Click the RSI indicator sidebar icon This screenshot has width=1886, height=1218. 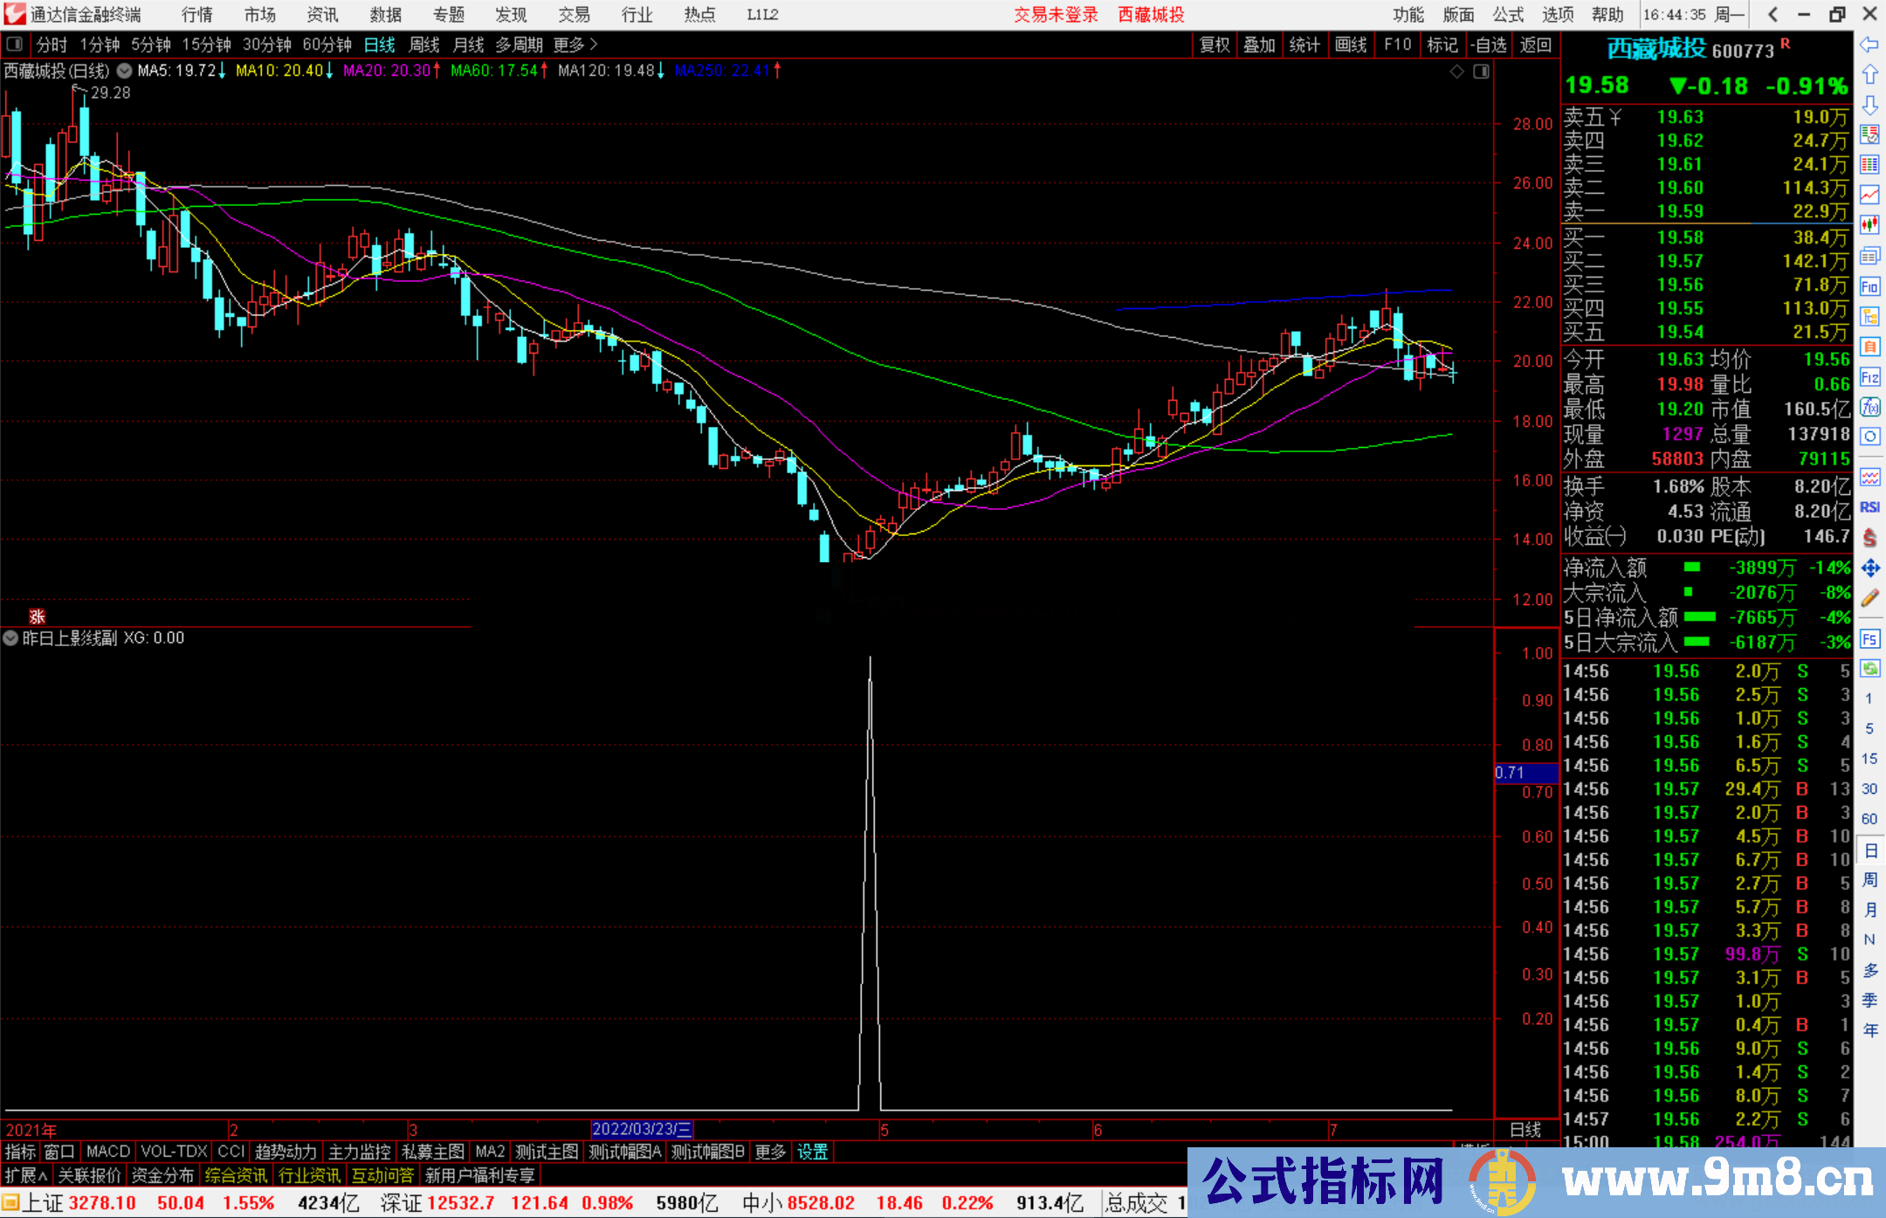click(x=1869, y=507)
